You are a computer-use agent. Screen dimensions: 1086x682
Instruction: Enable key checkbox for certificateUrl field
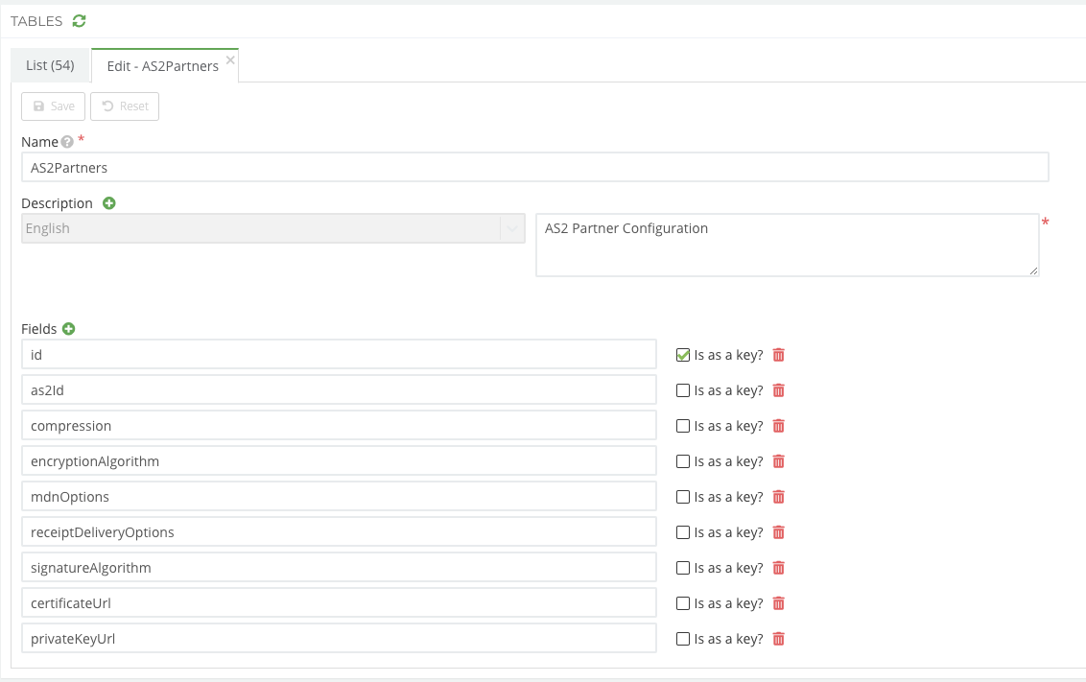683,603
